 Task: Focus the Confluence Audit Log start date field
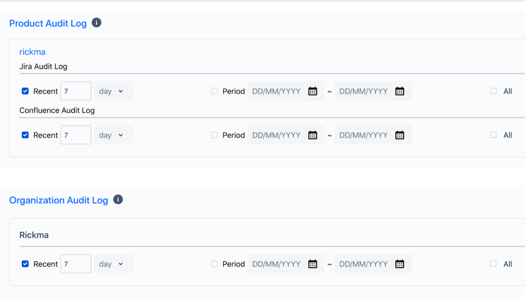coord(278,135)
